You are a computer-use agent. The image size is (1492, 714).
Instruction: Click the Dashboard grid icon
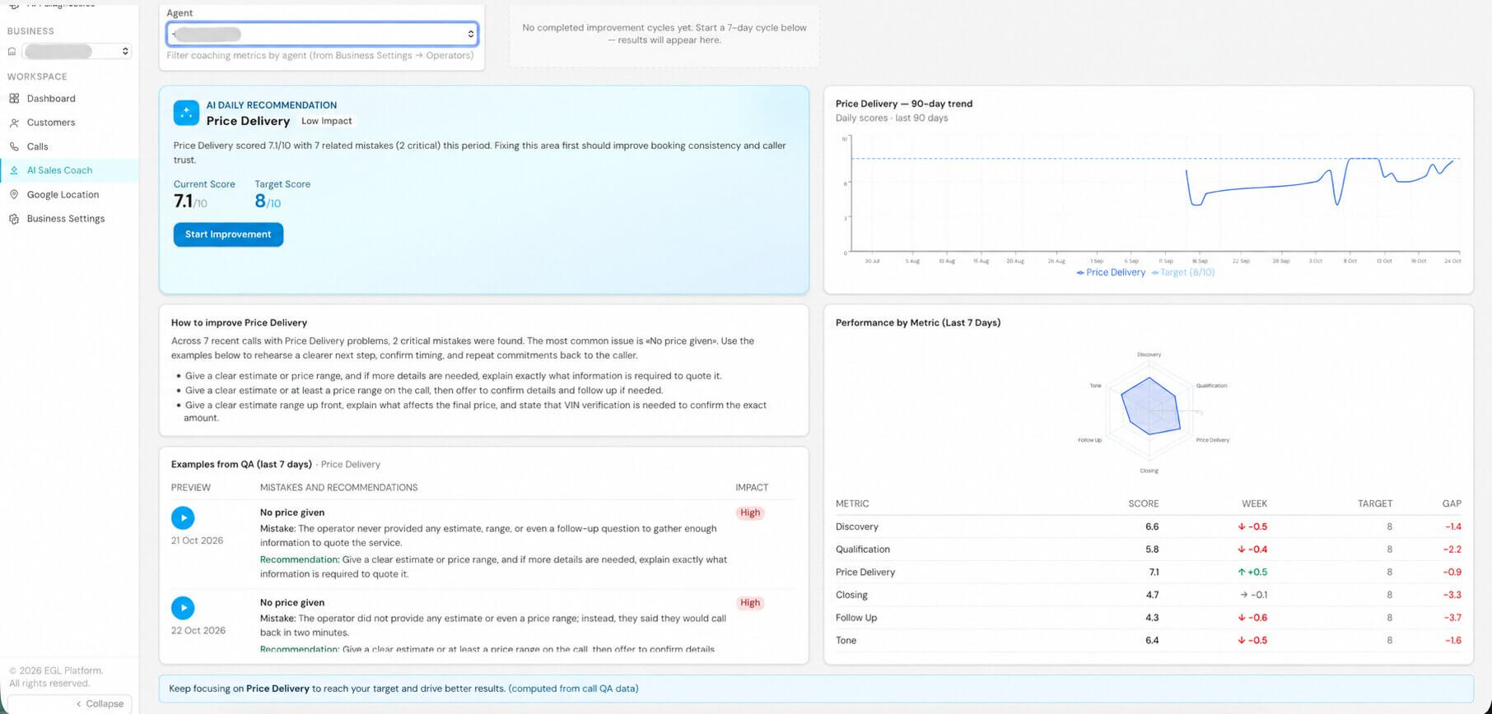(14, 99)
